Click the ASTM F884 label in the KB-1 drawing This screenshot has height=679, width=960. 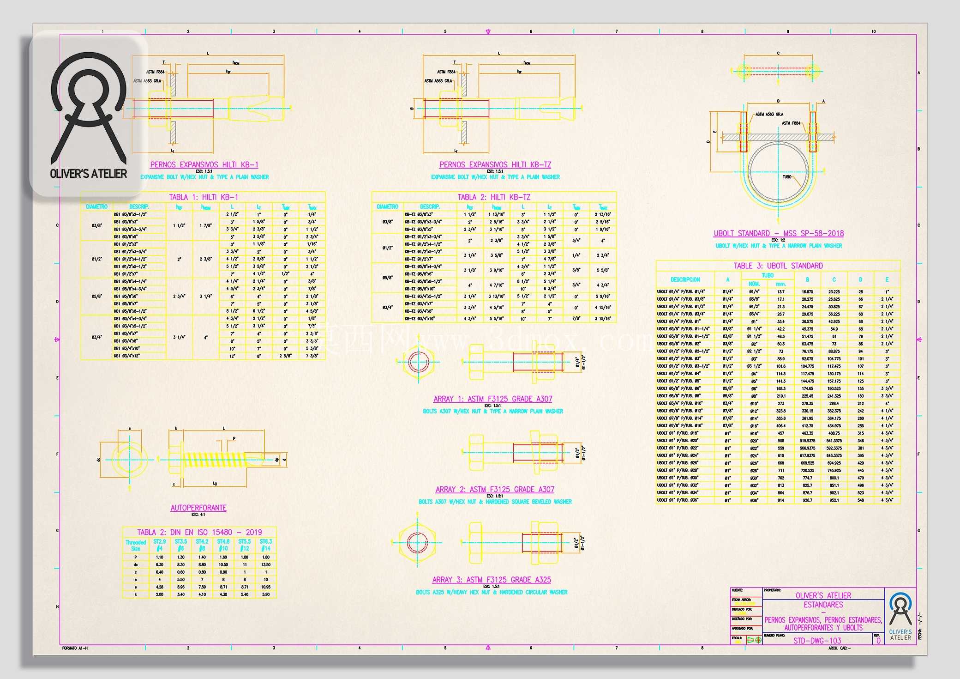coord(155,72)
